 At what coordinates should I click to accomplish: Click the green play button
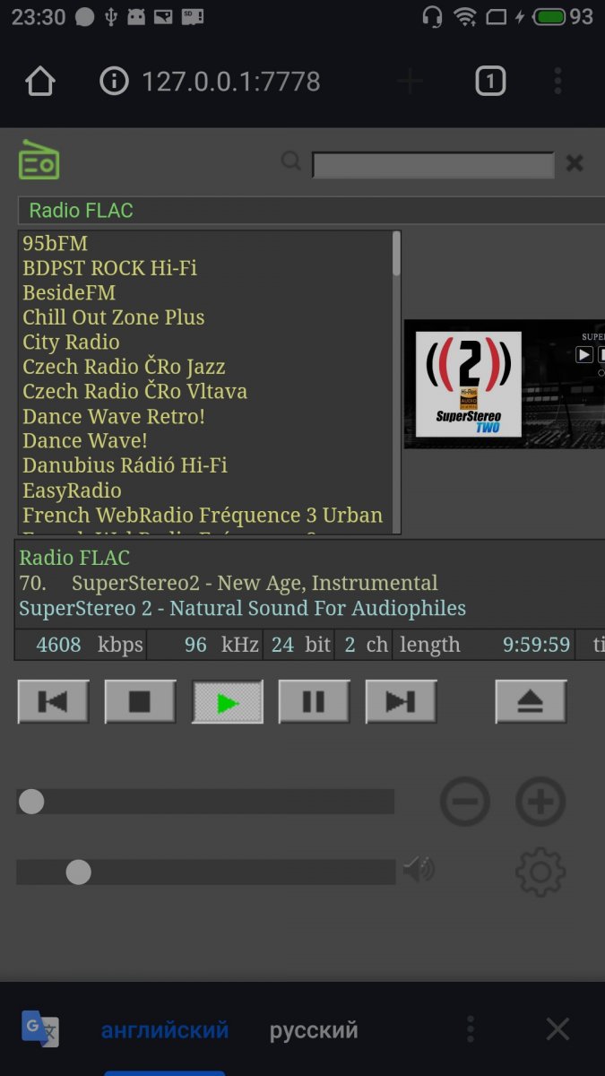(x=228, y=701)
